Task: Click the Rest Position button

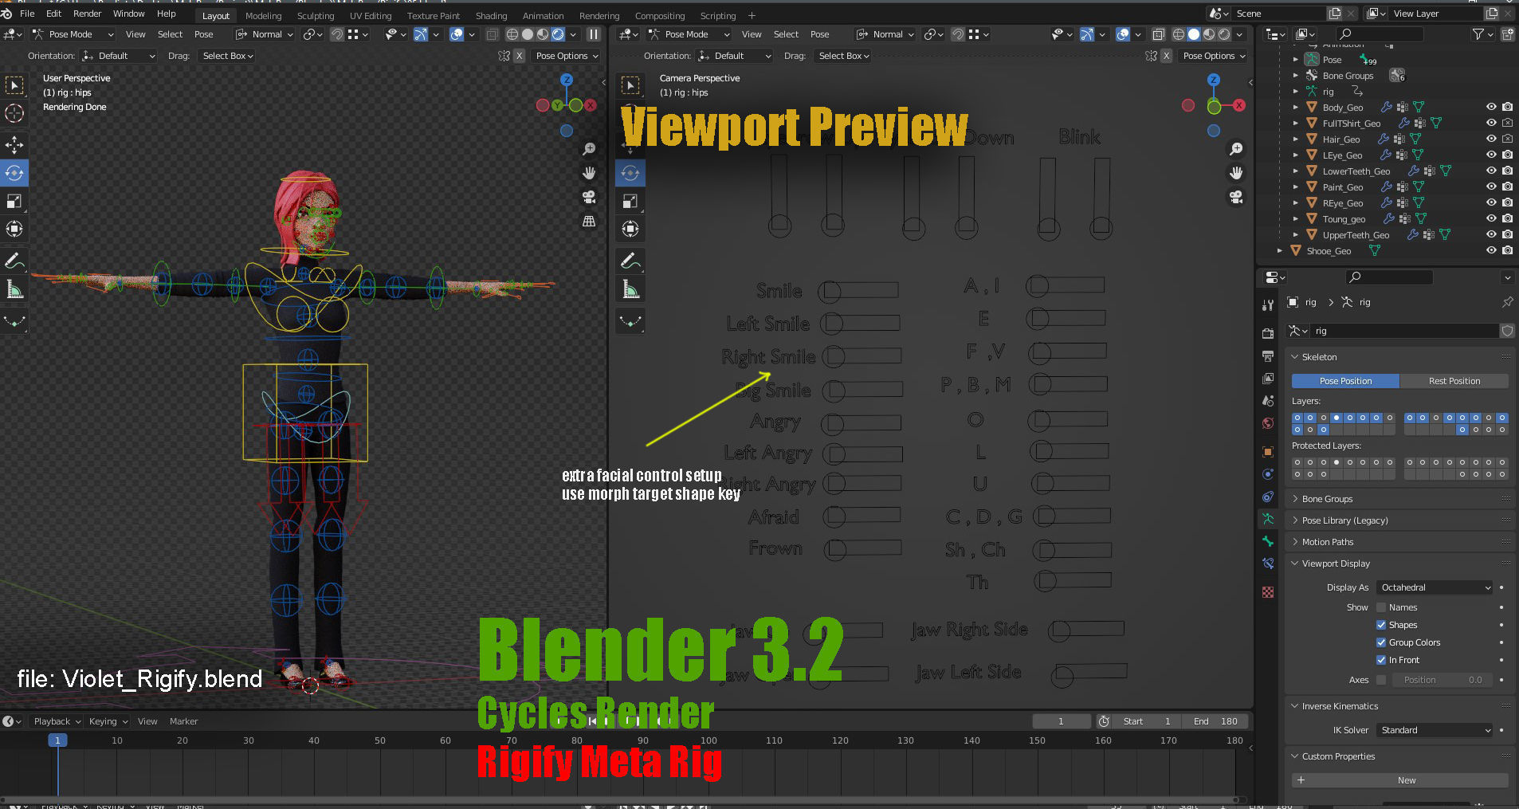Action: (x=1454, y=381)
